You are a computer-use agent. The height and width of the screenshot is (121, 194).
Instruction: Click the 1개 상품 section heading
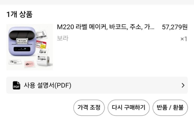(x=19, y=14)
